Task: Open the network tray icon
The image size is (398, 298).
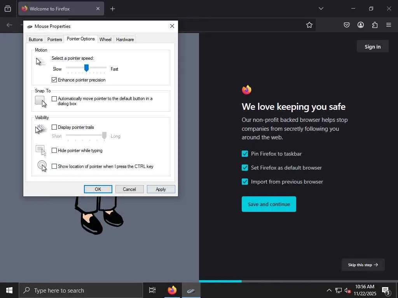Action: pos(339,290)
